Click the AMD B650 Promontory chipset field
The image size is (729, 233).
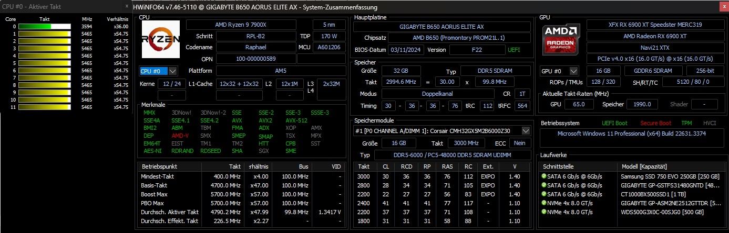[x=459, y=38]
